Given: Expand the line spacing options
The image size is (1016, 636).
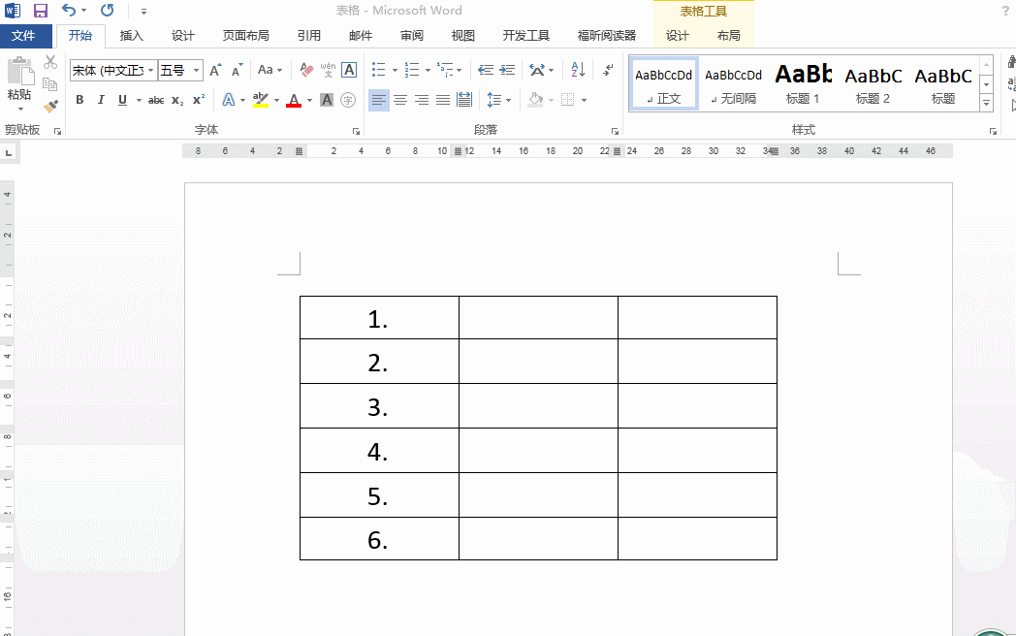Looking at the screenshot, I should point(509,99).
